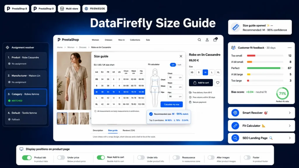The image size is (299, 168).
Task: Open the New in menu item
Action: tap(121, 40)
